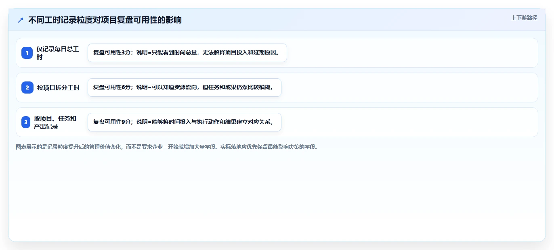Select the label 按项目、任务和产出记录
The width and height of the screenshot is (554, 250).
(55, 122)
